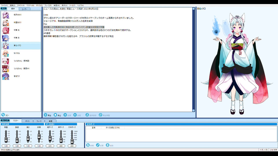The width and height of the screenshot is (278, 156).
Task: Click the ポーズの長さ [ミリ秒] column header
Action: point(113,127)
